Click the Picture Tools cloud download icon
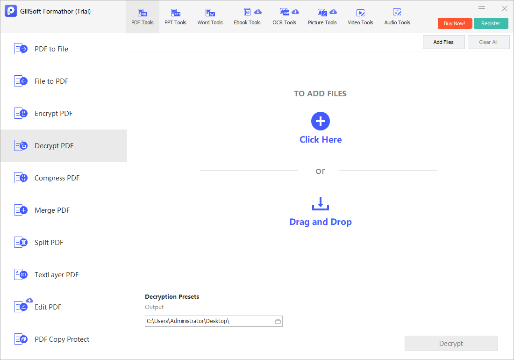The image size is (514, 360). point(333,12)
